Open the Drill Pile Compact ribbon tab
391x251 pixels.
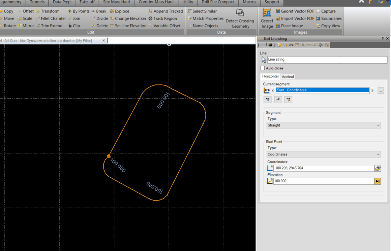tap(217, 2)
